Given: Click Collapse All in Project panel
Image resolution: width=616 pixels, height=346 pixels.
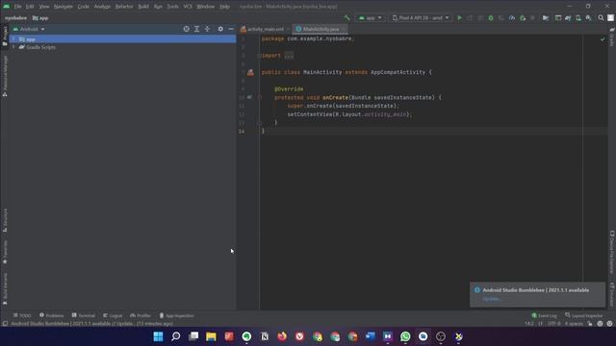Looking at the screenshot, I should point(207,29).
